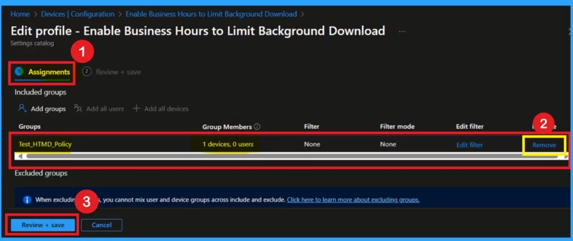
Task: Click the Add groups icon
Action: click(22, 108)
